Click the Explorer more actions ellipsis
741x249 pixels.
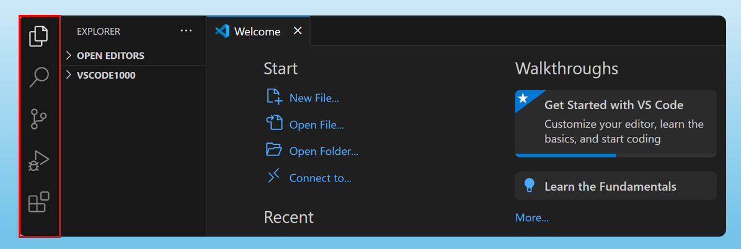click(186, 31)
